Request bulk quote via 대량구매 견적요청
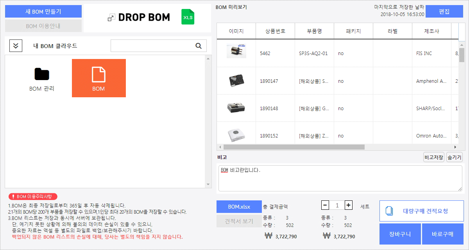 tap(421, 211)
